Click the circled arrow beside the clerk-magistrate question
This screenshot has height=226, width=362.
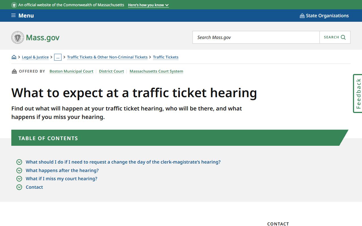tap(19, 162)
